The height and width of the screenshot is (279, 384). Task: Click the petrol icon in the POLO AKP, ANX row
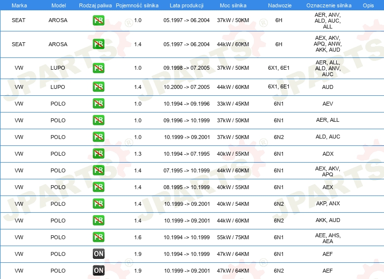(x=98, y=203)
